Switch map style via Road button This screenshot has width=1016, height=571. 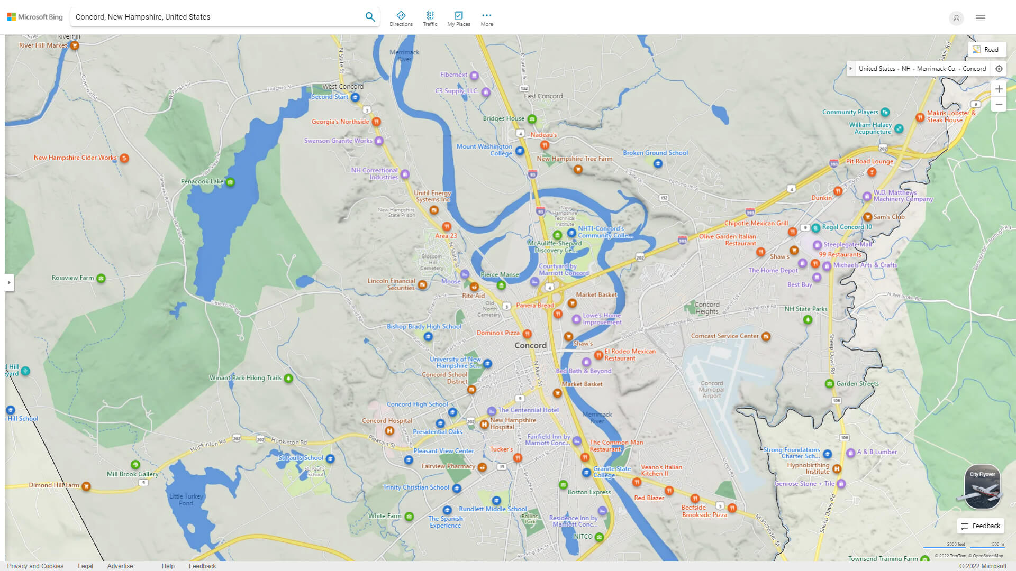click(x=986, y=49)
